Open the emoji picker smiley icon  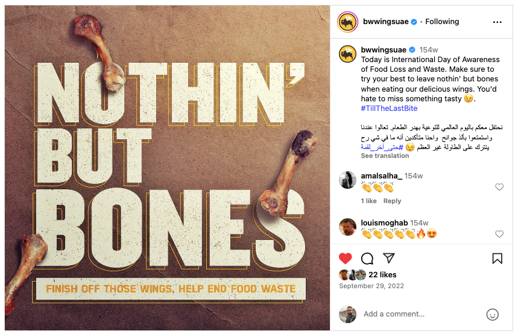coord(493,314)
